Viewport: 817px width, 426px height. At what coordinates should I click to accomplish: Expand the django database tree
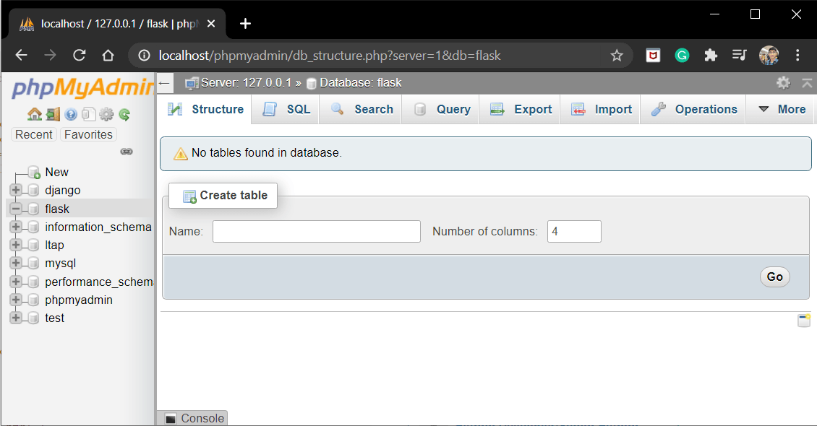click(x=16, y=190)
